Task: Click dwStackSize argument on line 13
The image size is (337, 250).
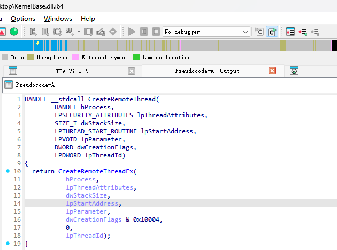Action: point(86,195)
